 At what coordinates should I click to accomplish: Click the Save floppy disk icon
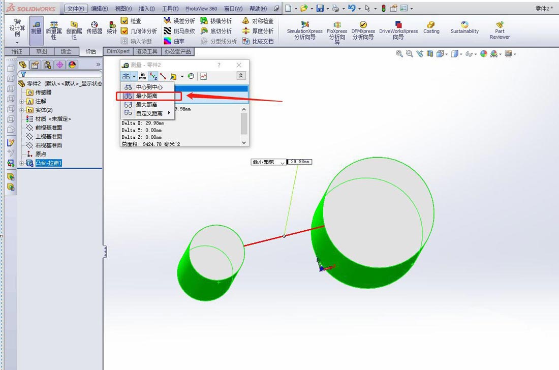pyautogui.click(x=320, y=8)
